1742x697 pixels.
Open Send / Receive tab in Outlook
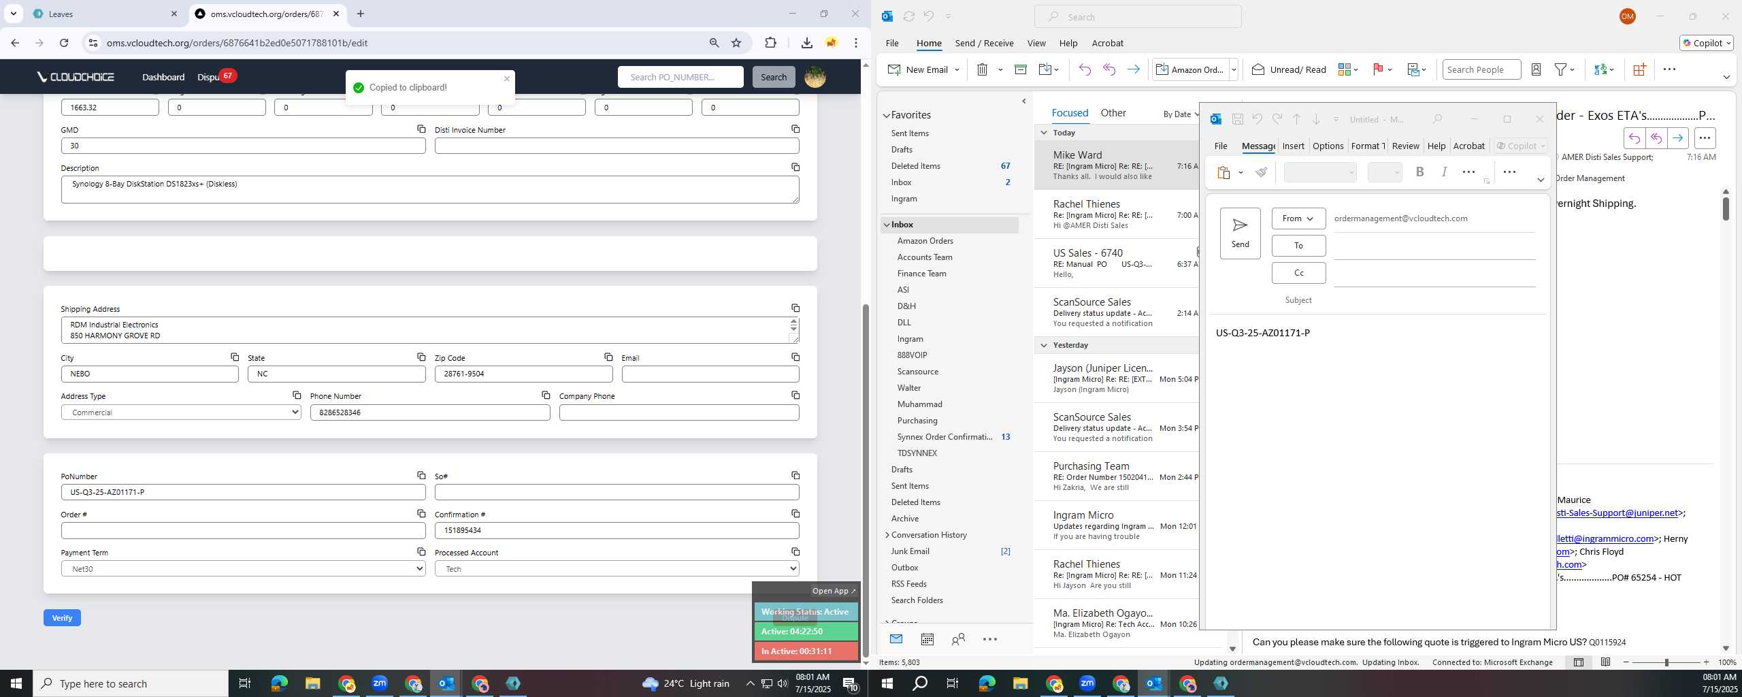point(984,43)
